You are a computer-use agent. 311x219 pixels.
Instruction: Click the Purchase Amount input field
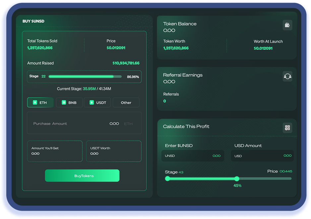84,124
